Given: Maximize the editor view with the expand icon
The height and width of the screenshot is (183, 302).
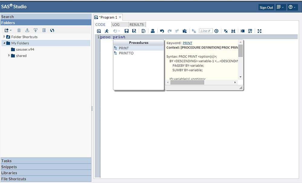Looking at the screenshot, I should pos(259,31).
